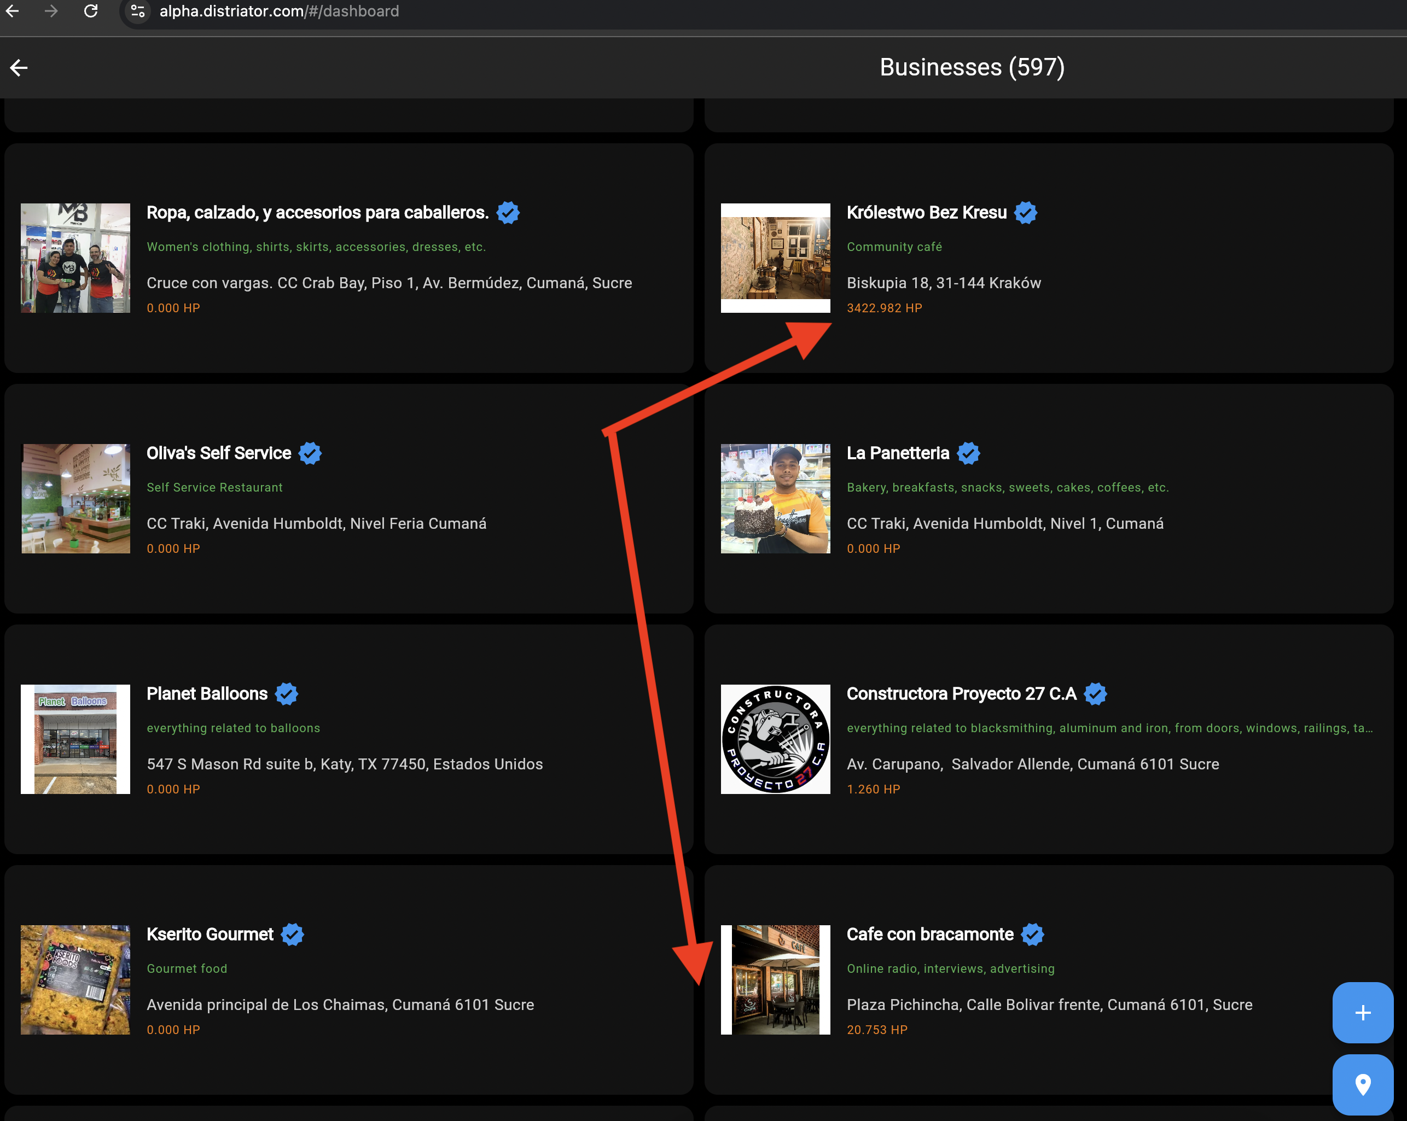Click 0.000 HP under La Panetteria
1407x1121 pixels.
pyautogui.click(x=873, y=549)
